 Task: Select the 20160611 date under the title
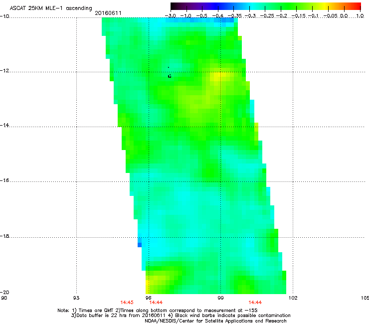click(x=108, y=13)
